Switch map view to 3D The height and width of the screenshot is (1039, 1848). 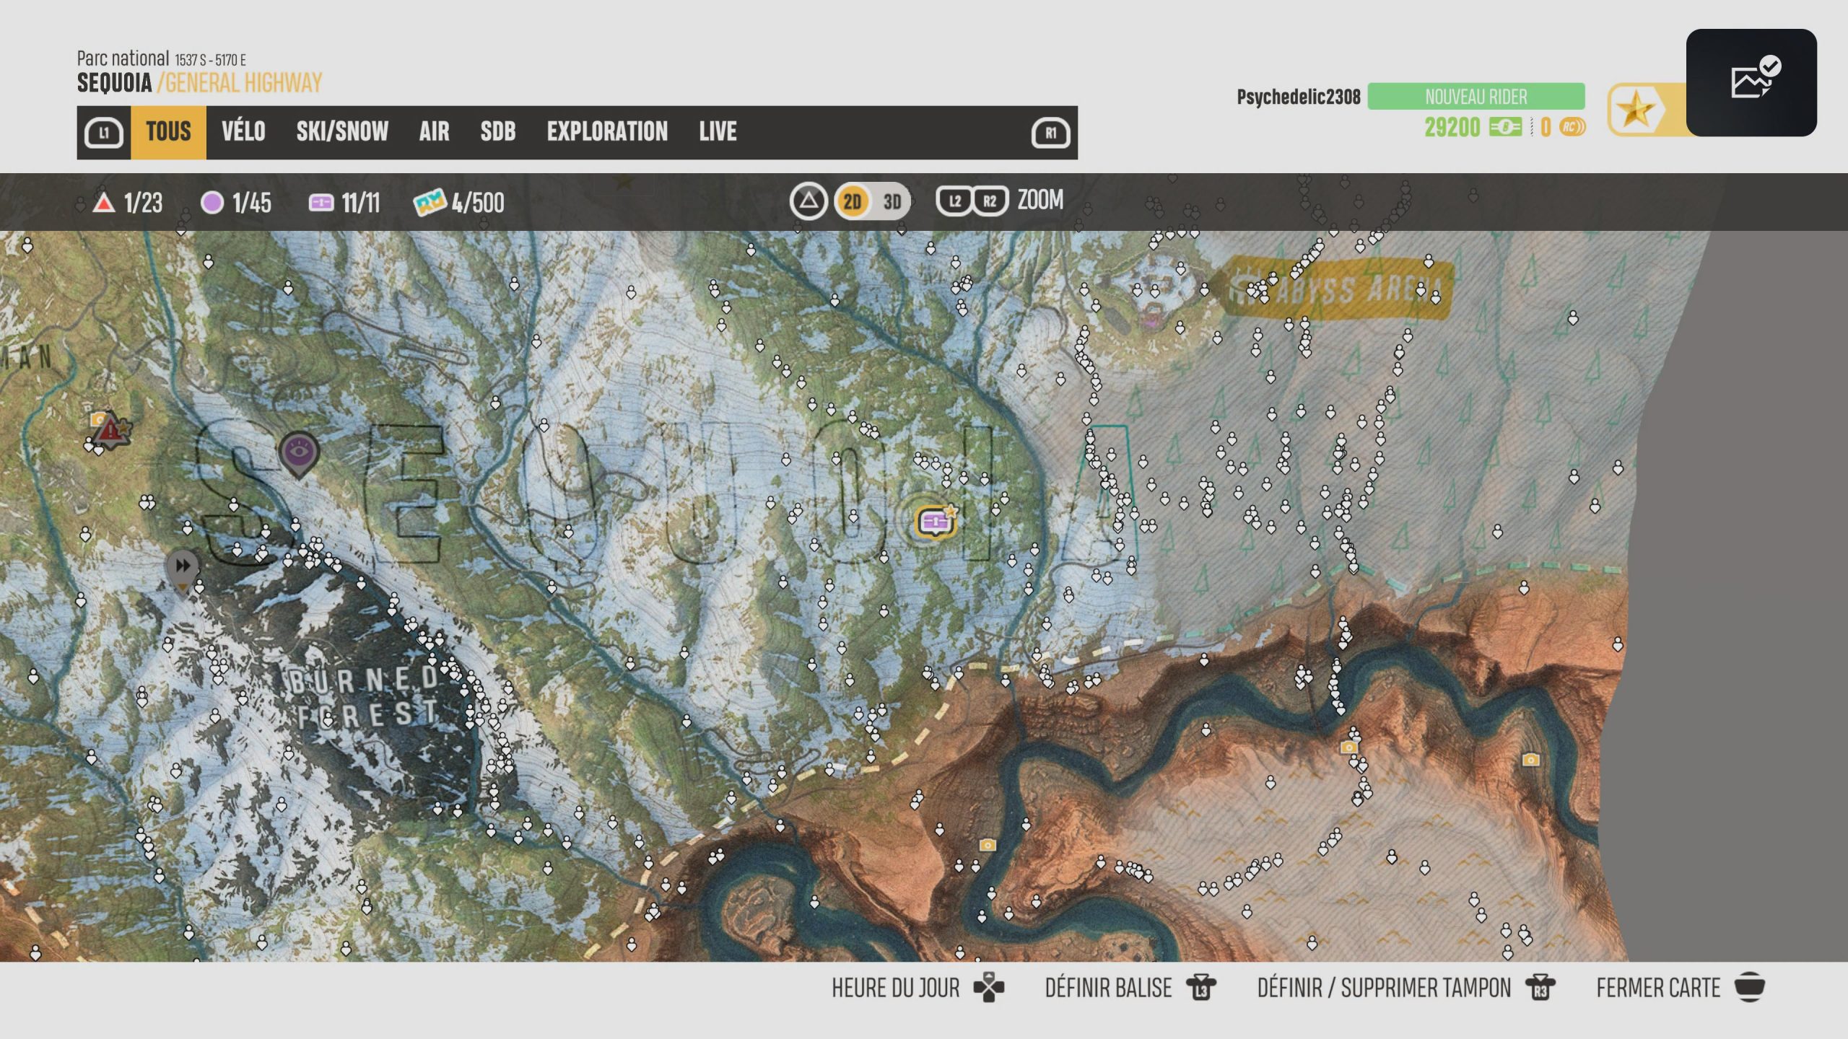click(x=892, y=201)
